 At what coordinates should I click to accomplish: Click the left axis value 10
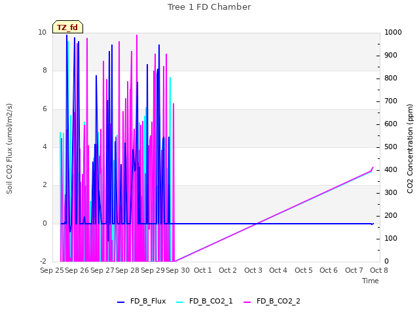[42, 33]
